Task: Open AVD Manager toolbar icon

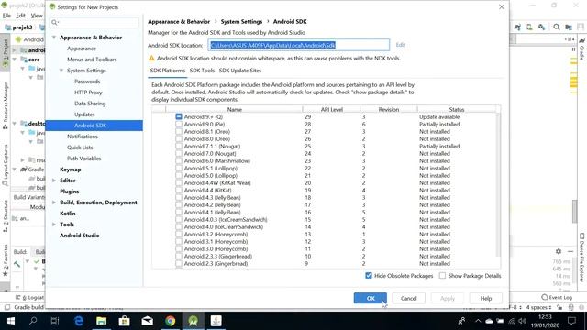Action: (529, 27)
